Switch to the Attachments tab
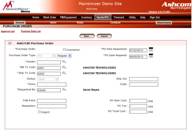192x130 pixels. click(x=164, y=23)
